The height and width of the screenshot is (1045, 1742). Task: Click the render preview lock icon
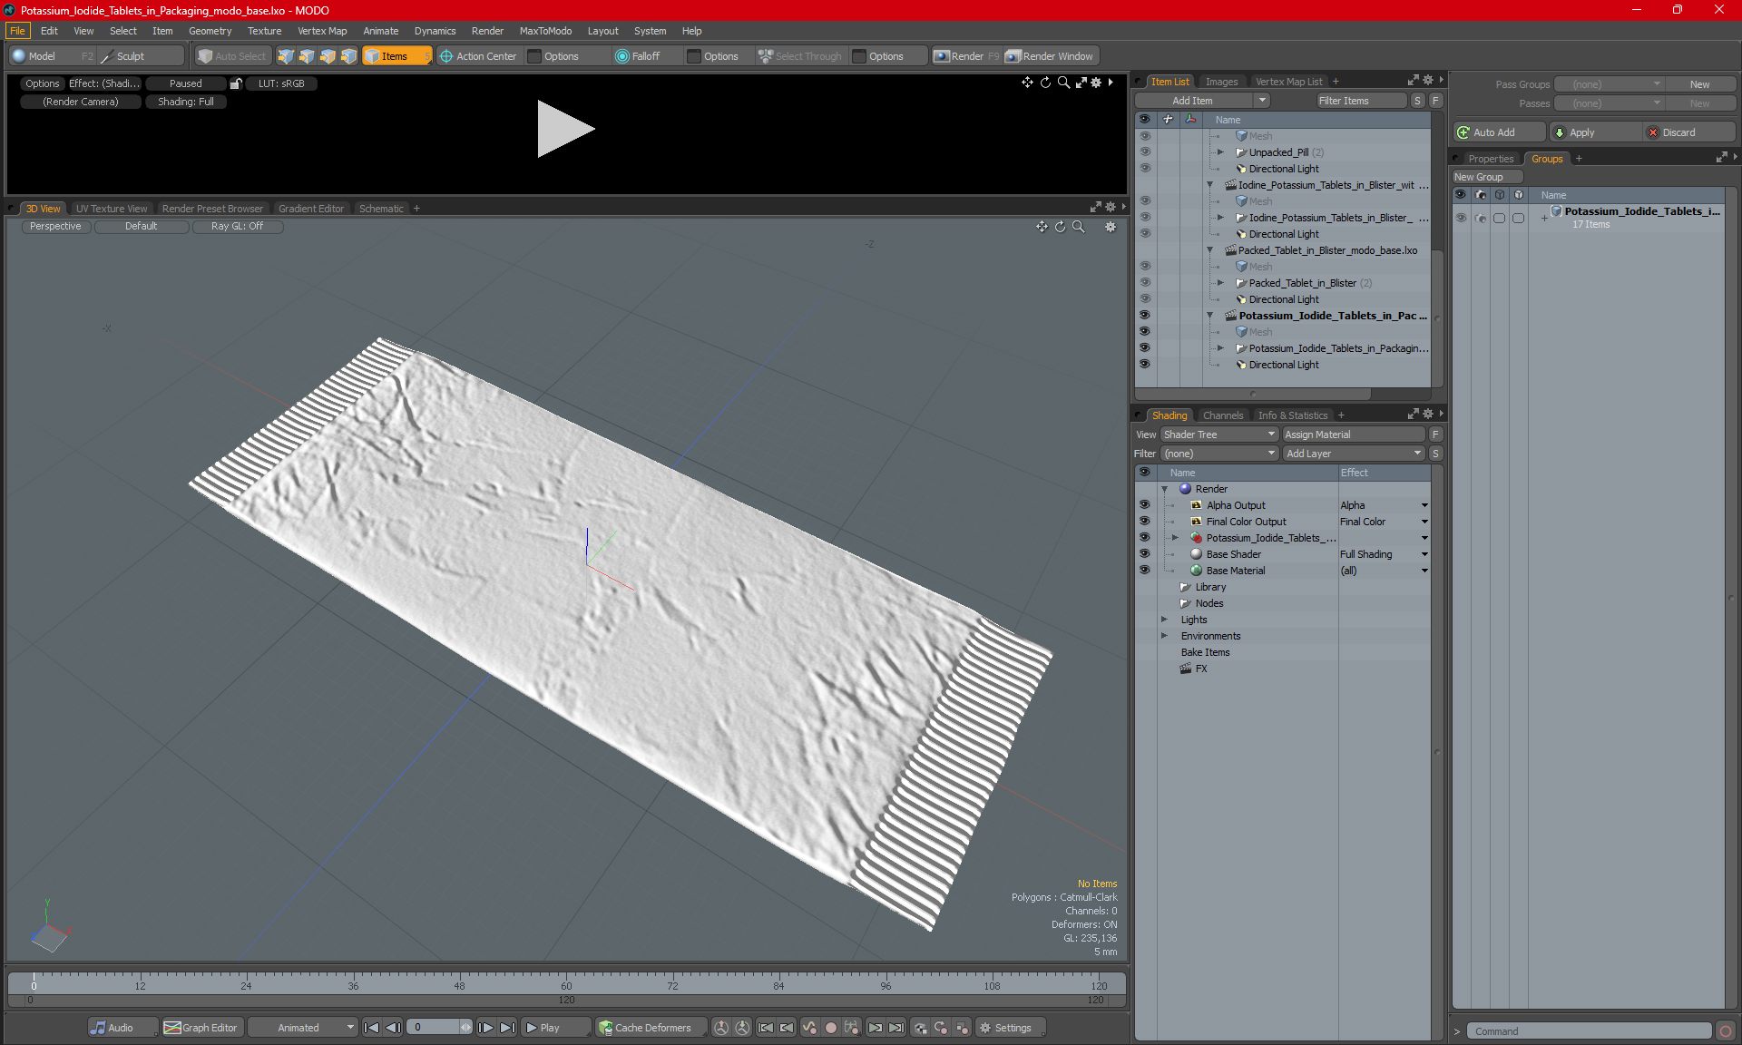(x=236, y=83)
